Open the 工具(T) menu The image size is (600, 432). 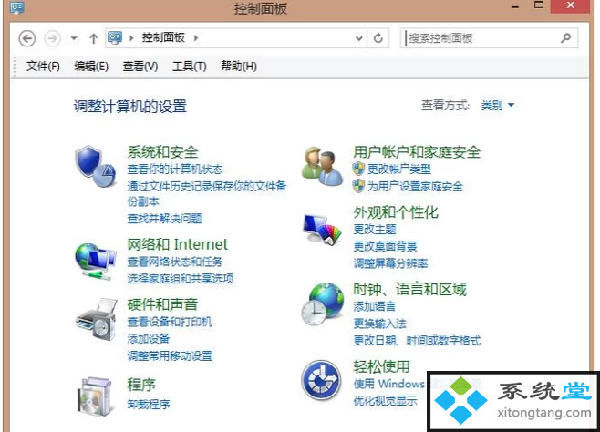tap(189, 67)
